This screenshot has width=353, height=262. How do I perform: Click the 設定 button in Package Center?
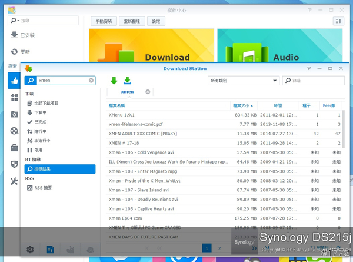tap(156, 21)
